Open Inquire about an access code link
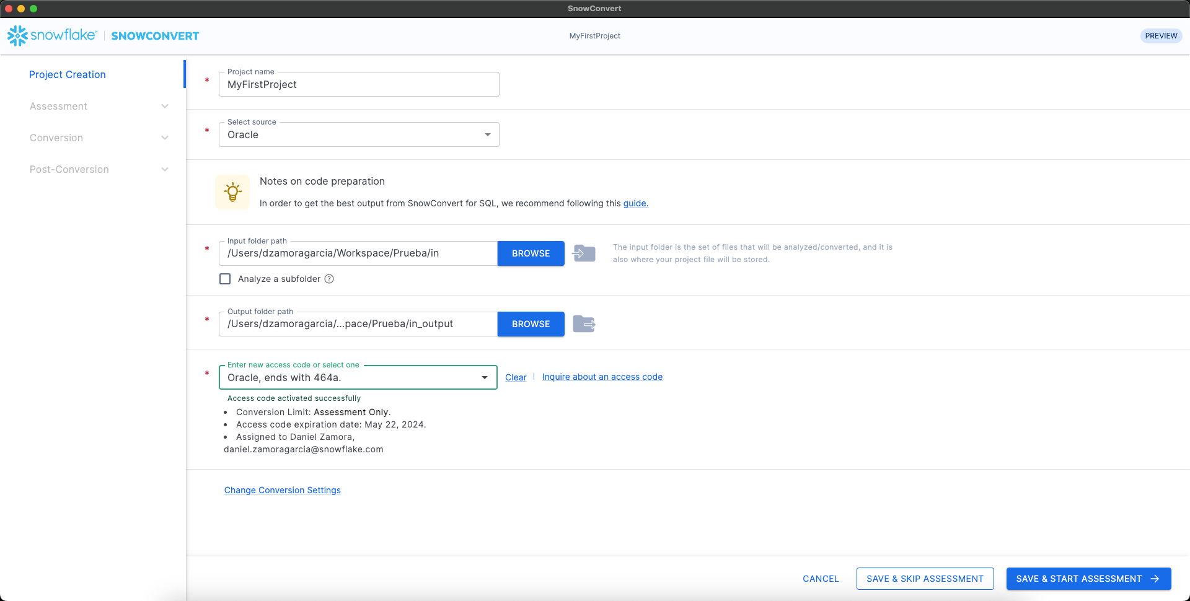Screen dimensions: 1190x601 (x=602, y=377)
